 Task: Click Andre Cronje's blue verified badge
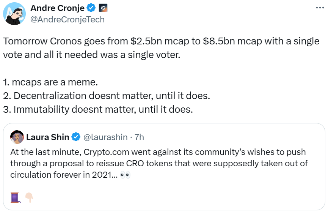91,8
